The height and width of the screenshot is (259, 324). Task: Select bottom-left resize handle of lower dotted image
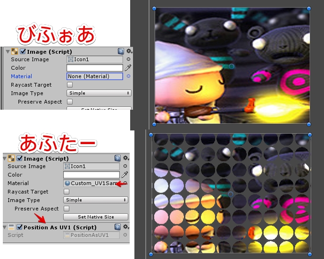[x=151, y=254]
